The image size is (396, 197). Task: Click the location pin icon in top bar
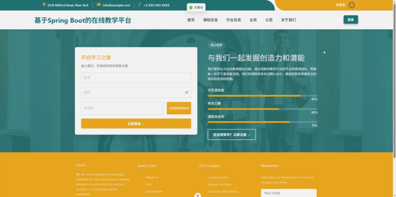pos(44,5)
